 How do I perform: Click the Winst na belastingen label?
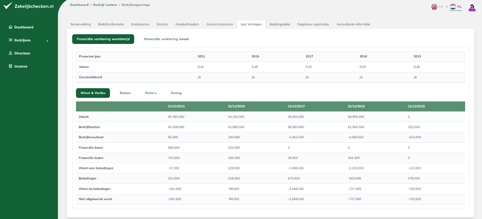95,189
